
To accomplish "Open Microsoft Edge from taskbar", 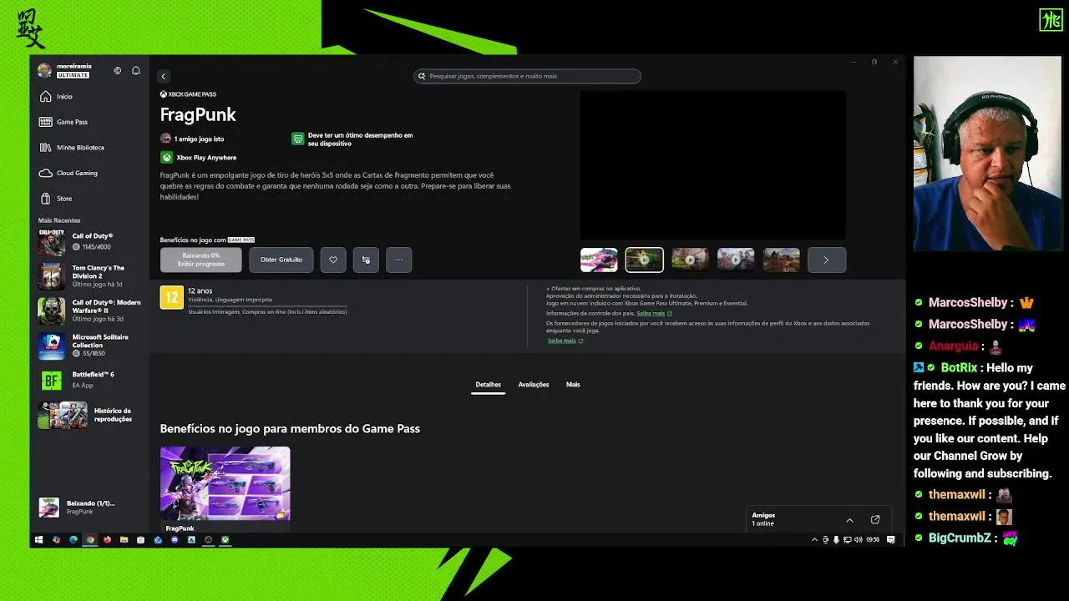I will point(73,540).
